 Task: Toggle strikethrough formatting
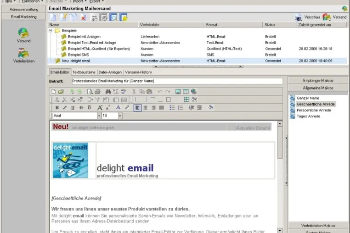(81, 108)
